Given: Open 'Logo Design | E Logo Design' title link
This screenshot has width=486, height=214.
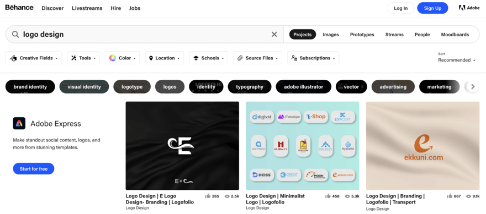Looking at the screenshot, I should [160, 199].
